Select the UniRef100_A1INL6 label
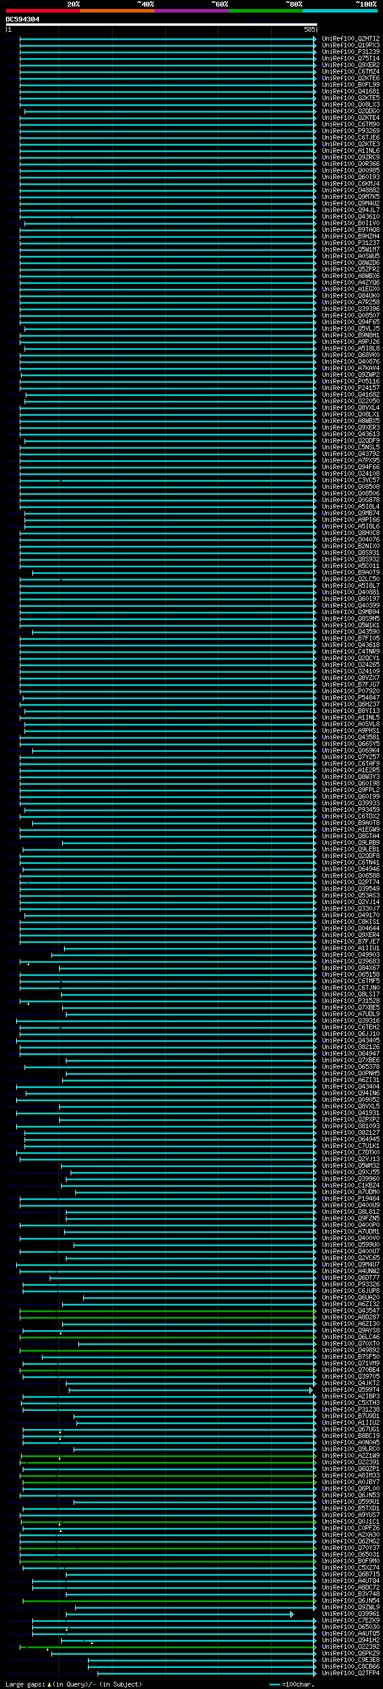Image resolution: width=383 pixels, height=1689 pixels. tap(351, 151)
